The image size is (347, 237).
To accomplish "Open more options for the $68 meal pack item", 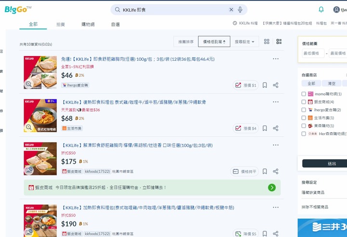I will (276, 102).
